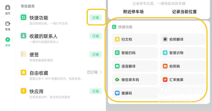212x111 pixels.
Task: Click the yellow 自由收藏 bookmark icon
Action: 23,73
